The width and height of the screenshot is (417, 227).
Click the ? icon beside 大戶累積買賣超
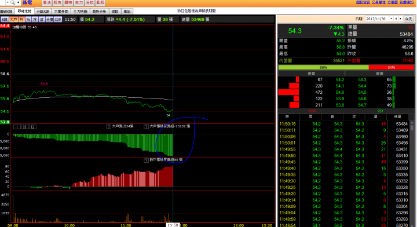point(146,126)
